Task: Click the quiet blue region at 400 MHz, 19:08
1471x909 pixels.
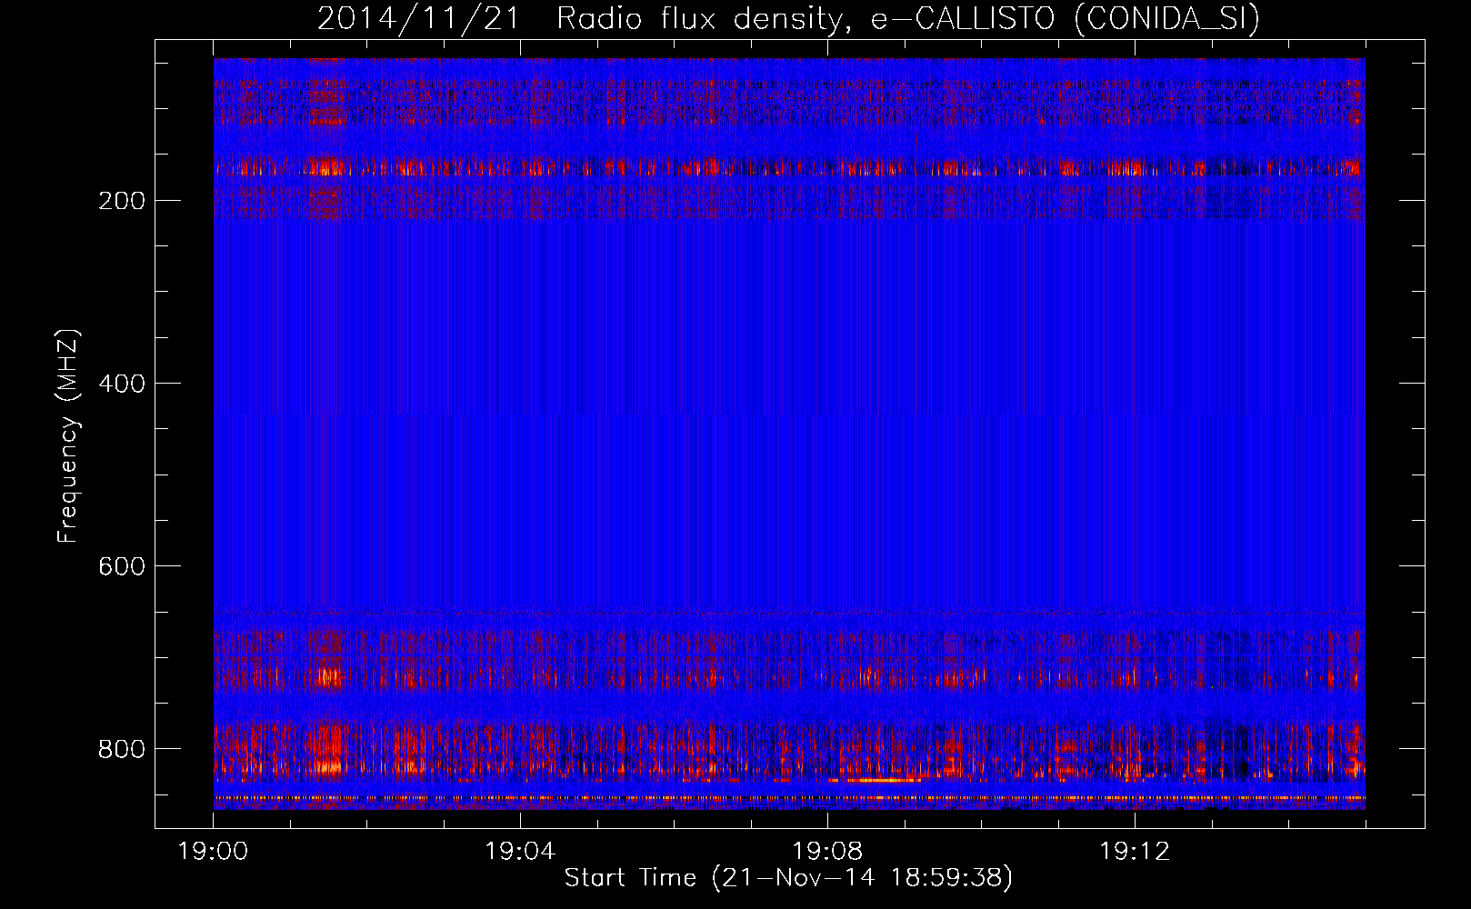Action: (827, 384)
